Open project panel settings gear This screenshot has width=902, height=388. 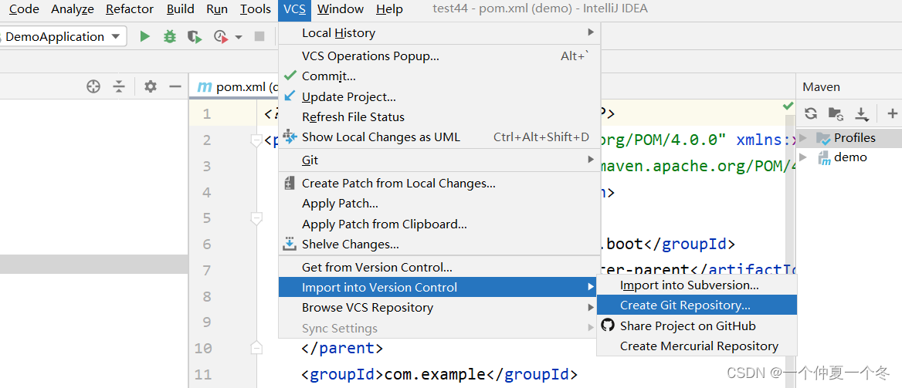tap(150, 87)
